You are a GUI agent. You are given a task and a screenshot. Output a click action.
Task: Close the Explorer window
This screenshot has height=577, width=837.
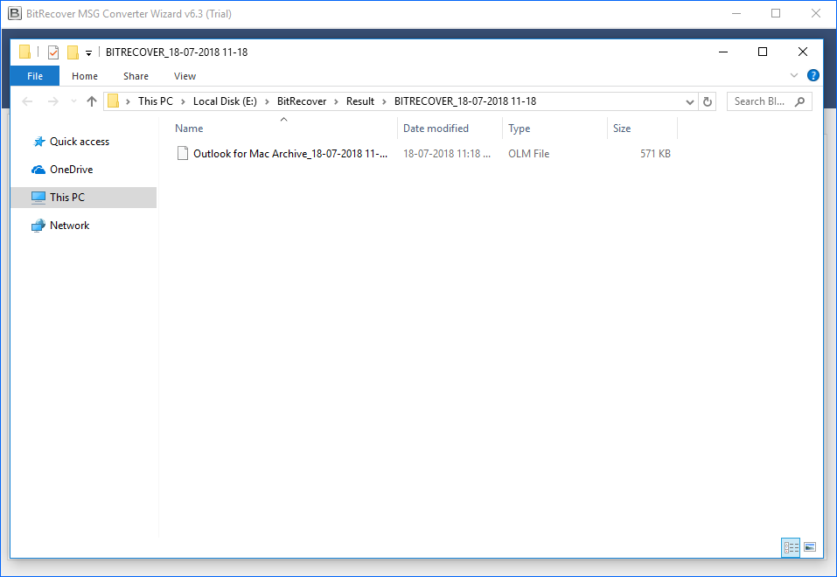[802, 52]
